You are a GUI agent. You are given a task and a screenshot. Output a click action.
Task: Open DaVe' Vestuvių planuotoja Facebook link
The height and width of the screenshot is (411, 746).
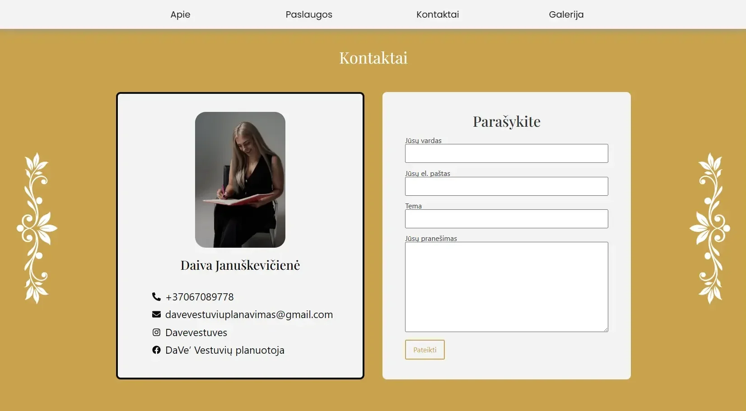[x=225, y=350]
